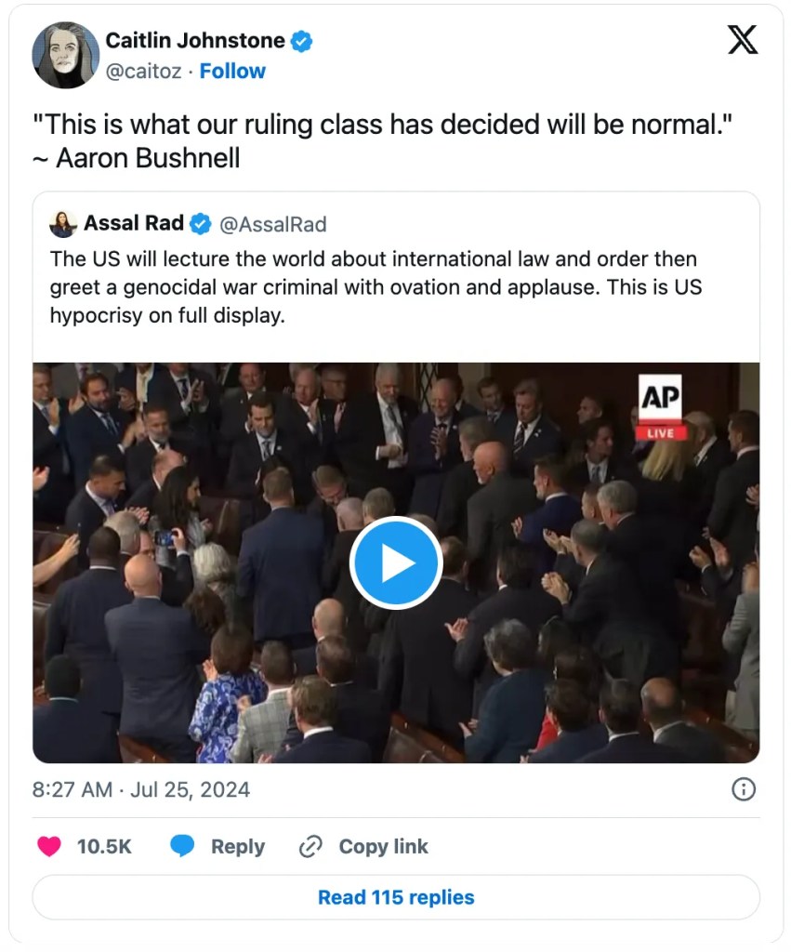Like the tweet with the heart icon
The height and width of the screenshot is (952, 791).
click(48, 846)
